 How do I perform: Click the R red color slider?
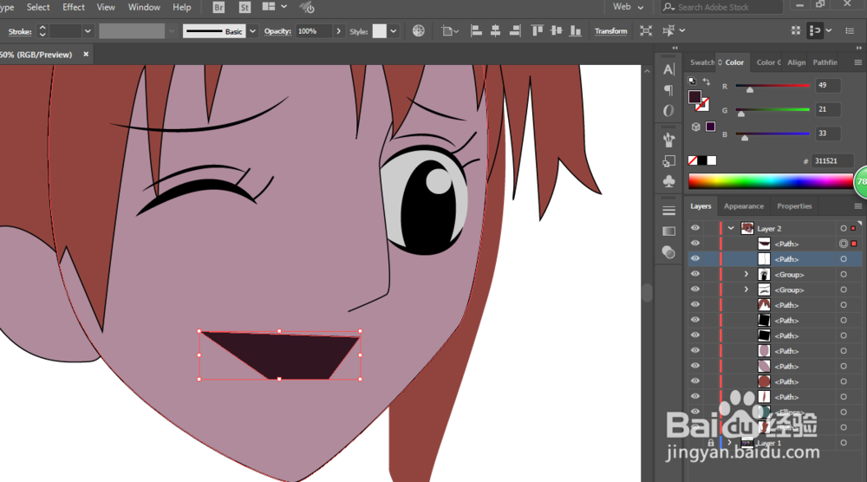(x=772, y=86)
